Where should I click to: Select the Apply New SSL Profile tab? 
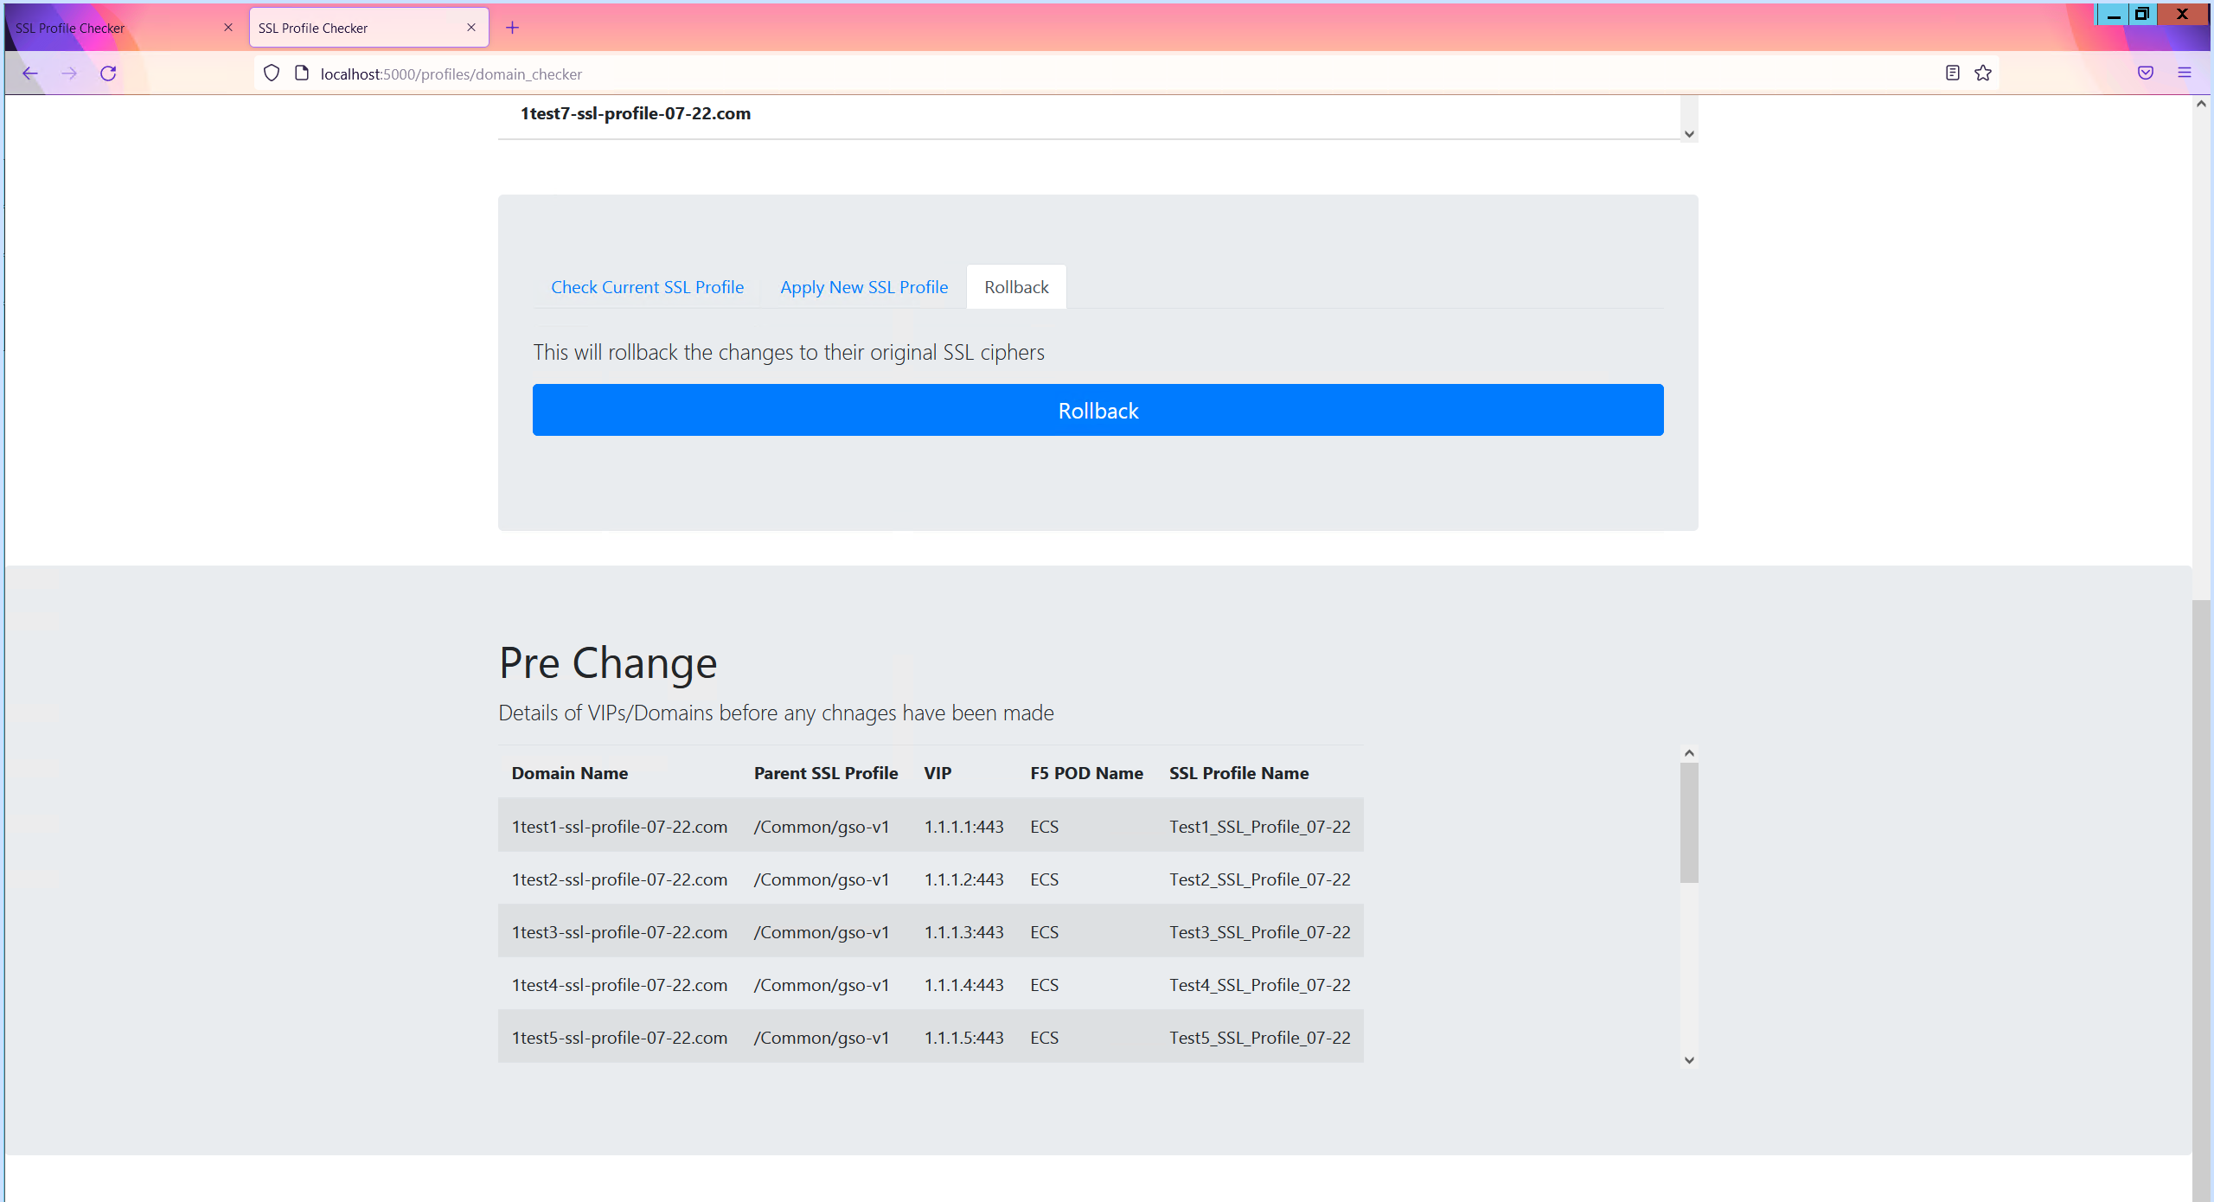coord(863,287)
